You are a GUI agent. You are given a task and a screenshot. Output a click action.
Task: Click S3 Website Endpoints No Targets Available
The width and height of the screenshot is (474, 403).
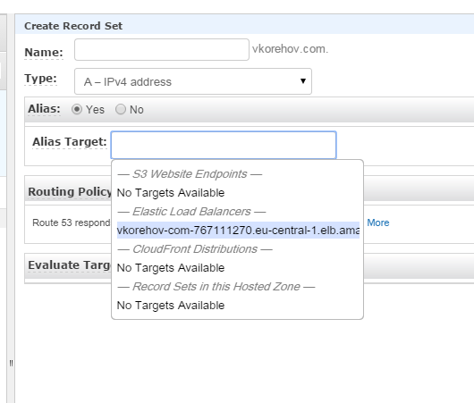[x=171, y=193]
